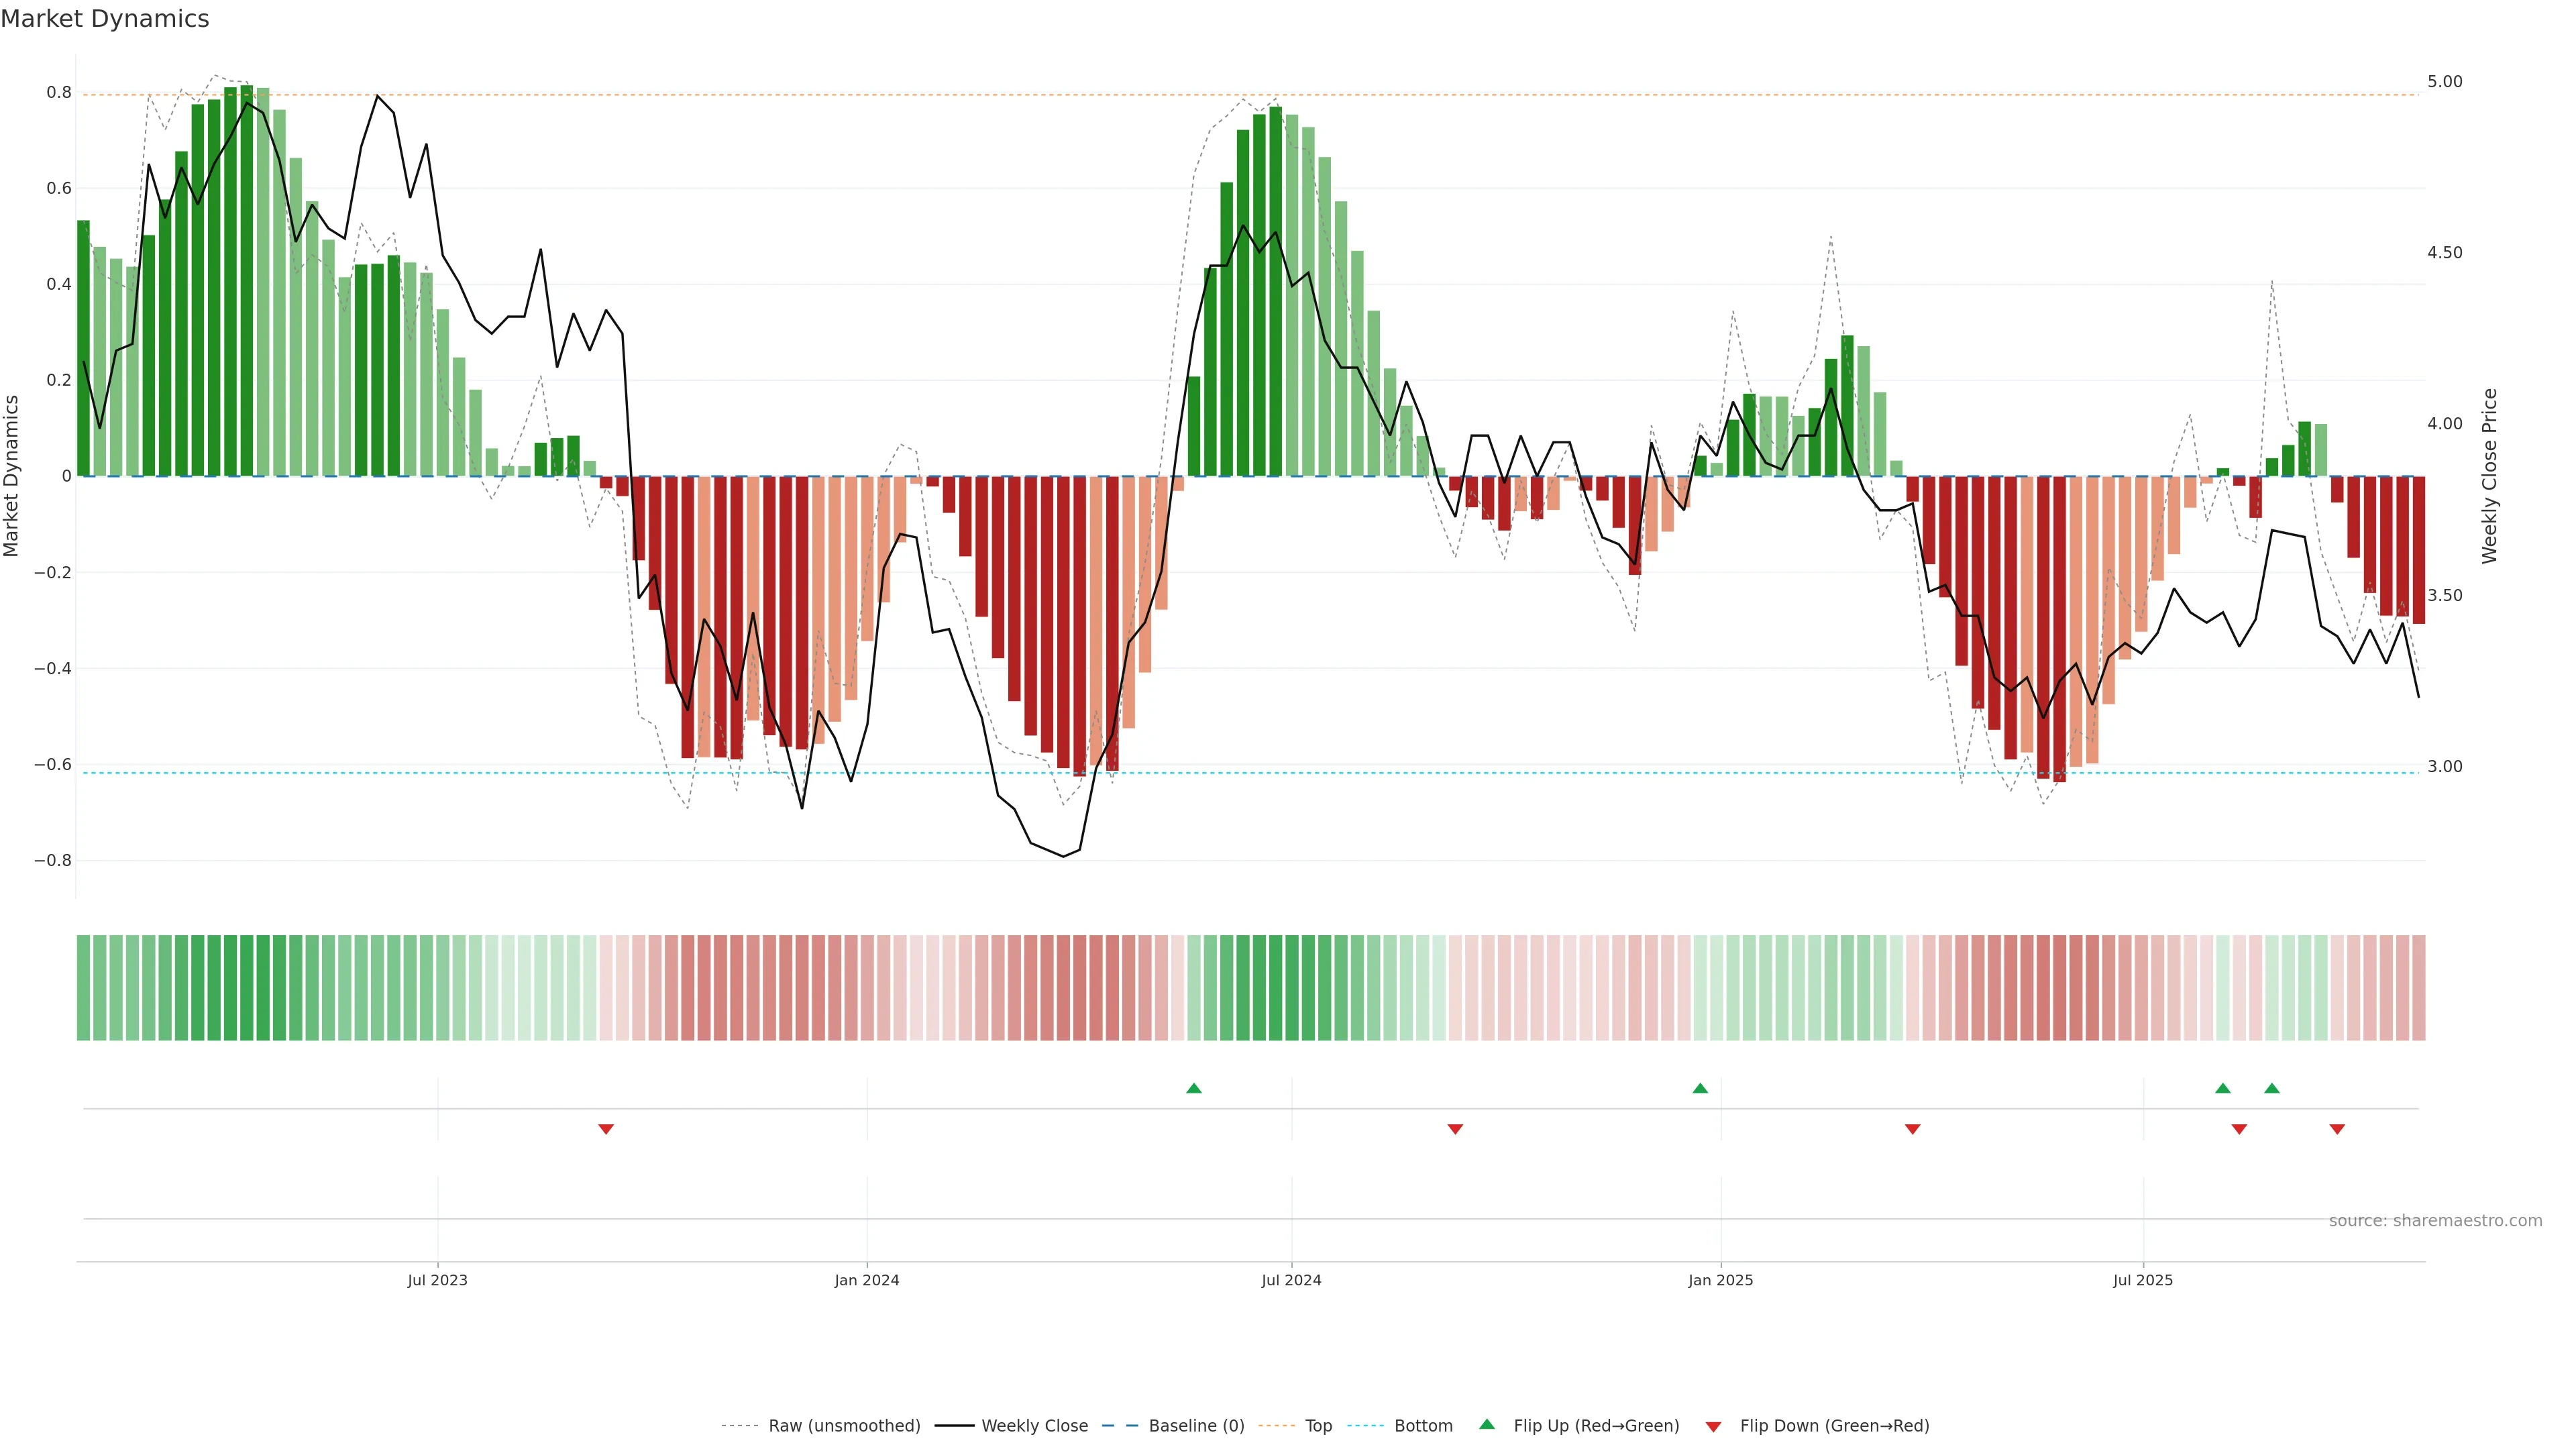
Task: Click the Raw (unsmoothed) legend entry
Action: click(843, 1426)
